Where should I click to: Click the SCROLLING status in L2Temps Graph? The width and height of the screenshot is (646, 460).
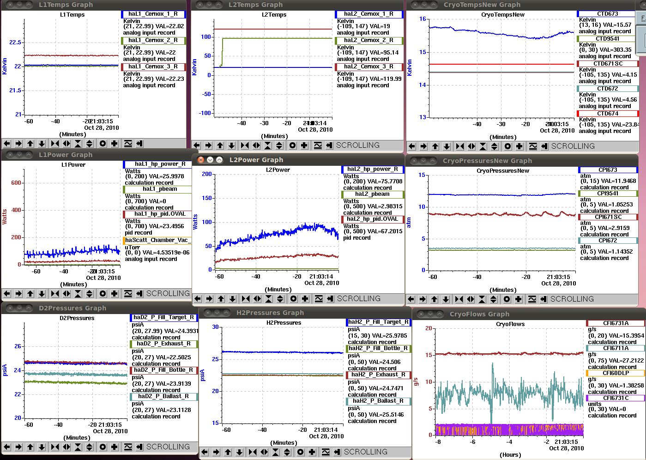click(x=358, y=145)
